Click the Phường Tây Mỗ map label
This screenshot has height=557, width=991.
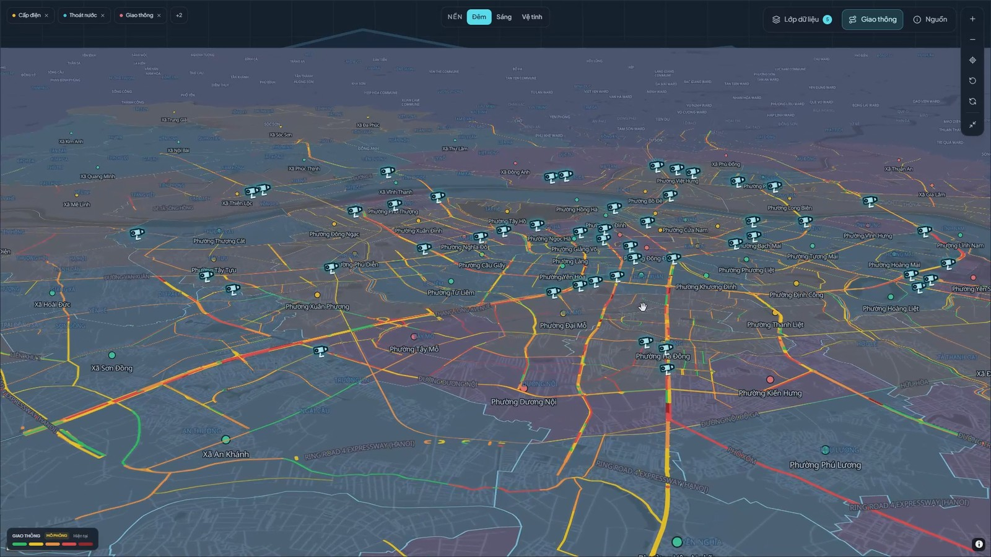pyautogui.click(x=414, y=349)
